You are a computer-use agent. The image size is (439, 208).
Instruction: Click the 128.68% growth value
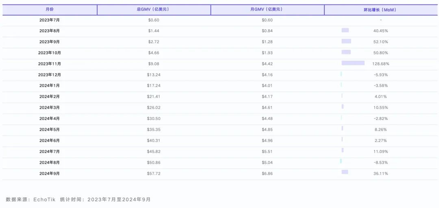(x=381, y=64)
